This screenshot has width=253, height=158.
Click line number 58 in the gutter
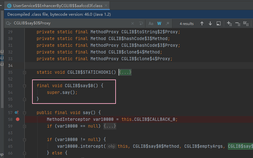point(10,119)
